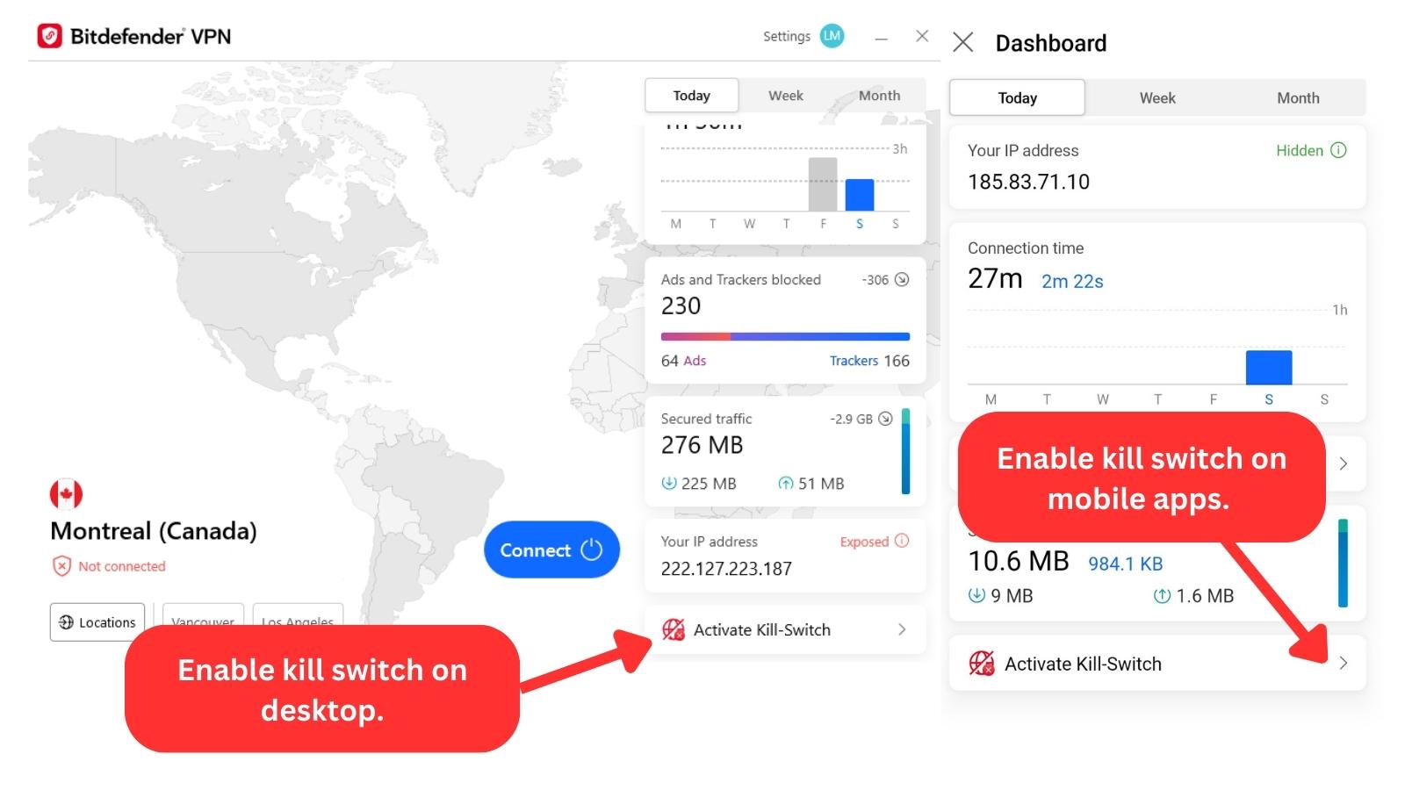Viewport: 1405px width, 790px height.
Task: Click the gray Friday bar in the desktop chart
Action: (823, 184)
